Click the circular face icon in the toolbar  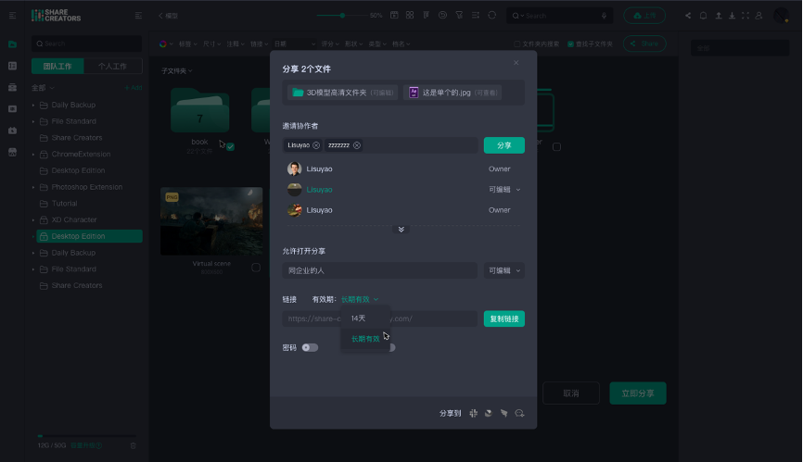click(x=442, y=15)
